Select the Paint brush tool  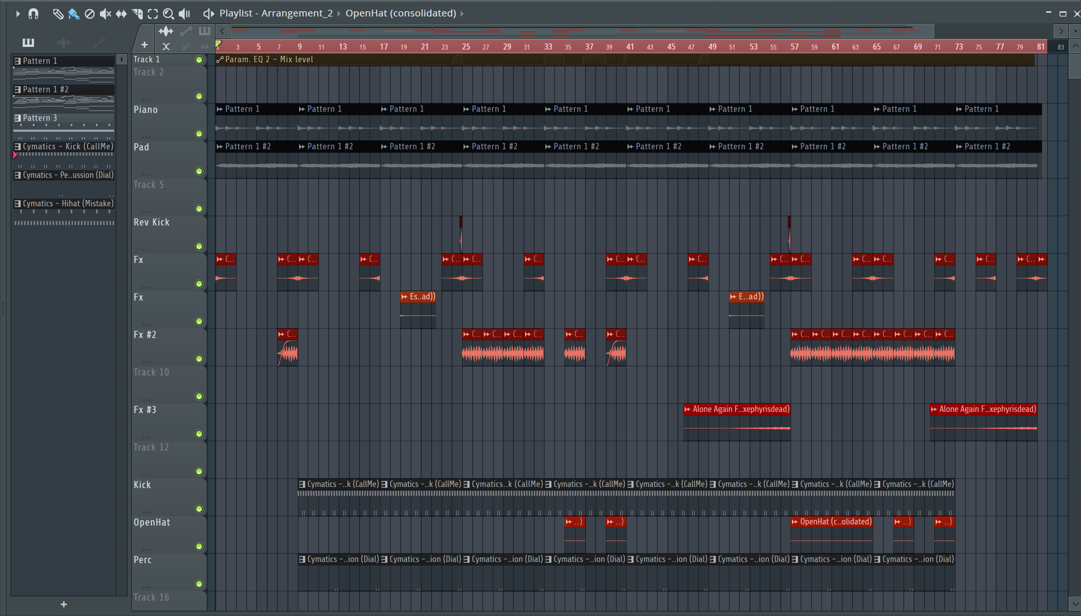(74, 14)
